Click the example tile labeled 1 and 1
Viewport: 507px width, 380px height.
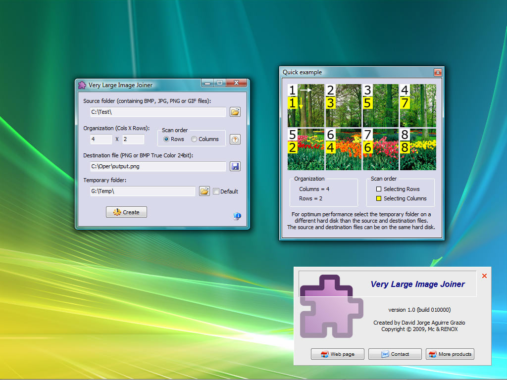point(306,106)
